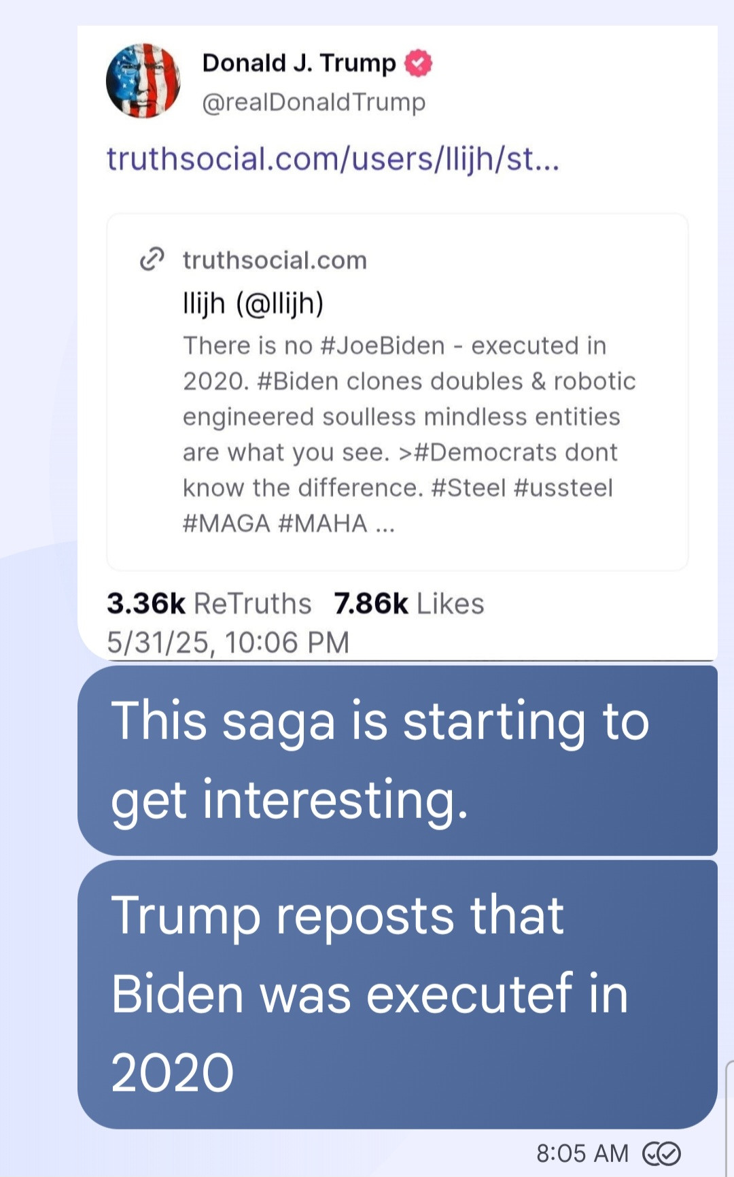Image resolution: width=734 pixels, height=1177 pixels.
Task: Tap the @realDonaldTrump handle
Action: coord(313,102)
